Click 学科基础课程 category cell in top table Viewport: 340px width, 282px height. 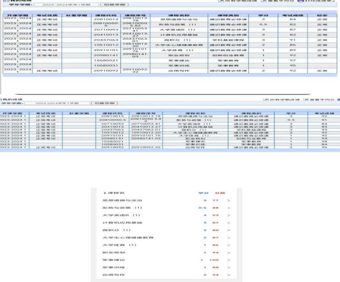pos(228,40)
